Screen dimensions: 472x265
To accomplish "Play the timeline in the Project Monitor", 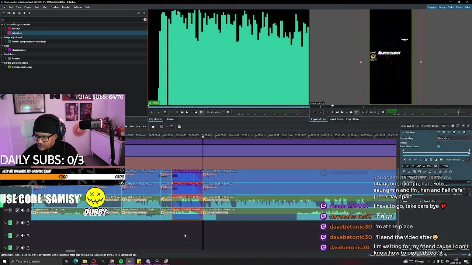I will pyautogui.click(x=342, y=112).
